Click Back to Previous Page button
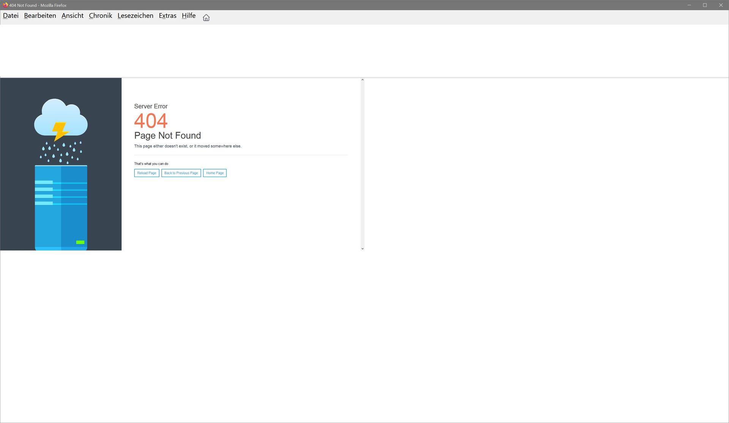The width and height of the screenshot is (729, 423). pyautogui.click(x=181, y=173)
